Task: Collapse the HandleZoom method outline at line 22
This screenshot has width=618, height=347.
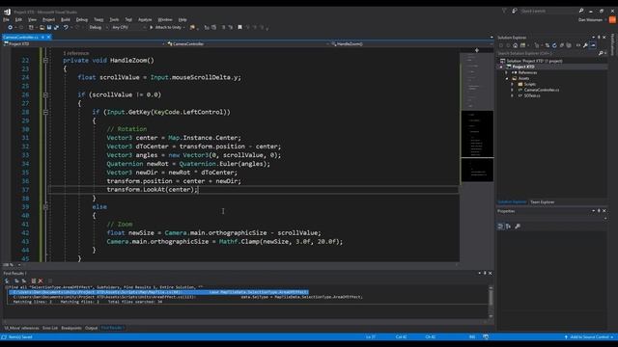Action: pos(45,60)
